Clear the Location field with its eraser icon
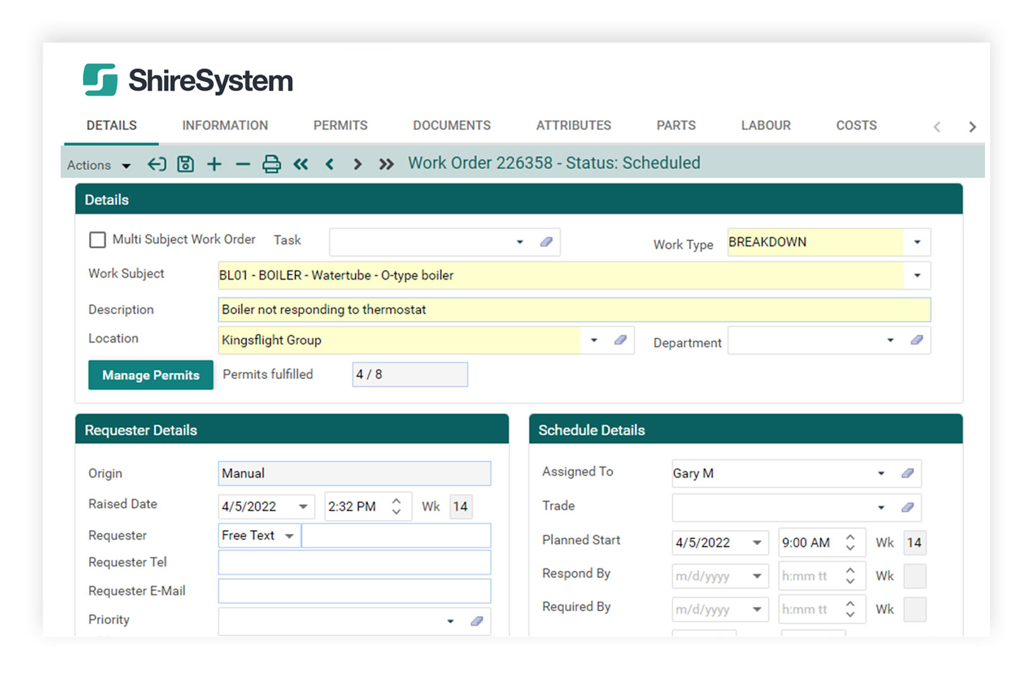 point(620,340)
